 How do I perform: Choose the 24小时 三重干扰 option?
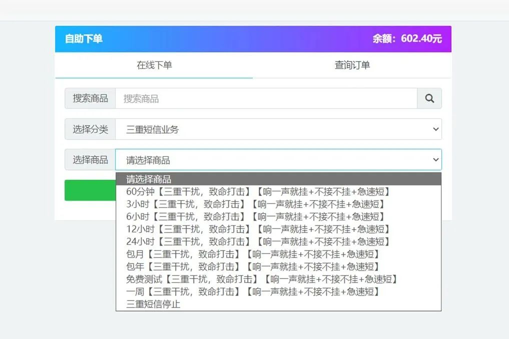pyautogui.click(x=278, y=241)
